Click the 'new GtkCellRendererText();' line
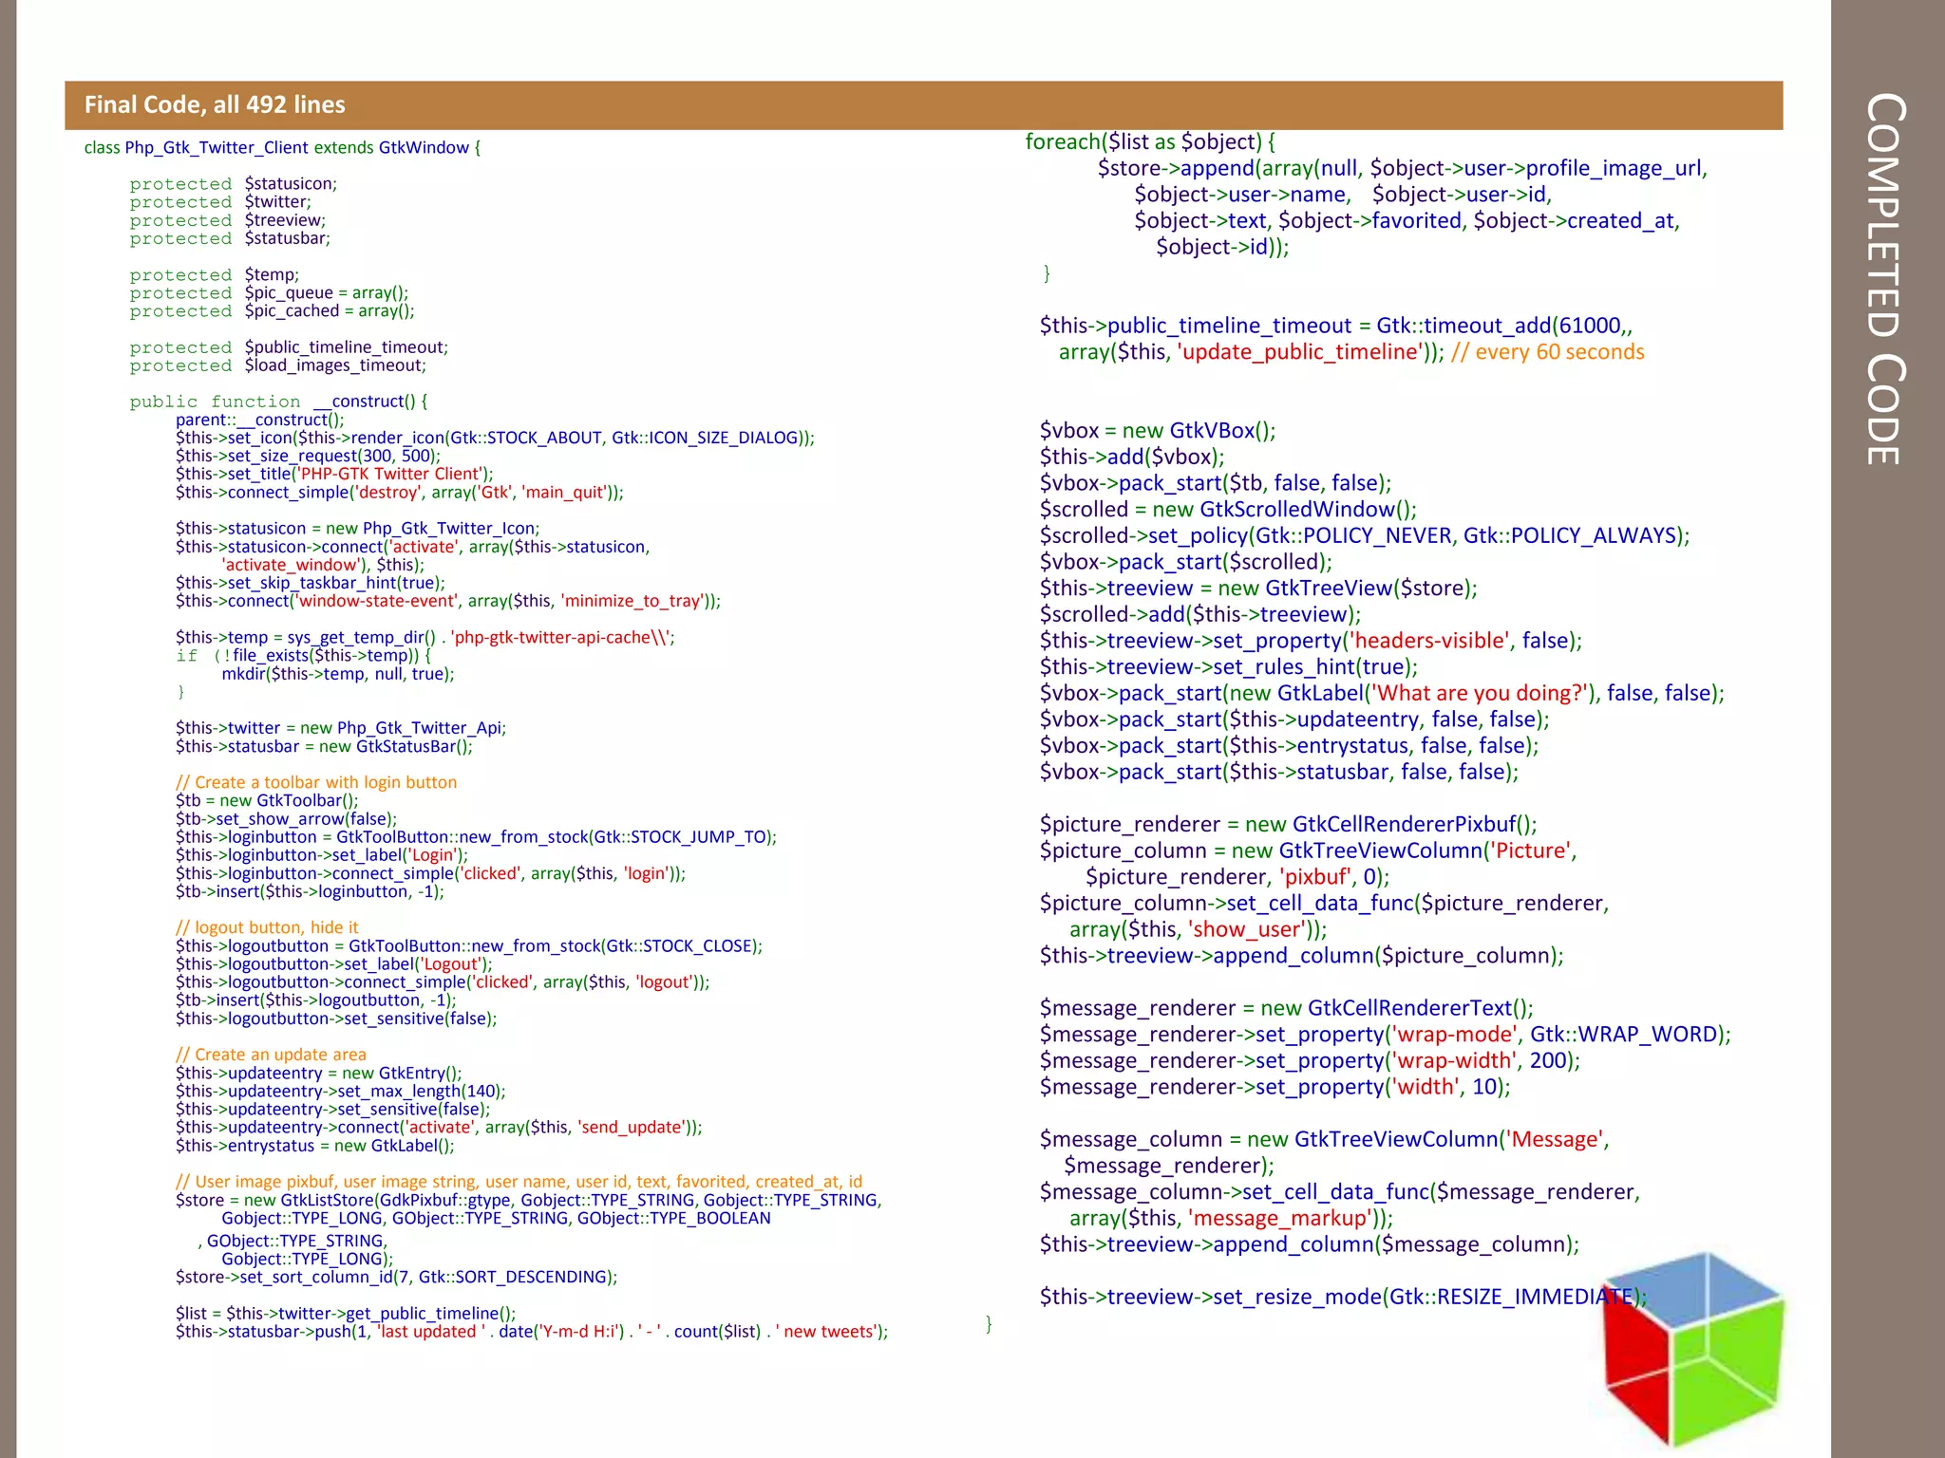The image size is (1945, 1458). click(1286, 1008)
